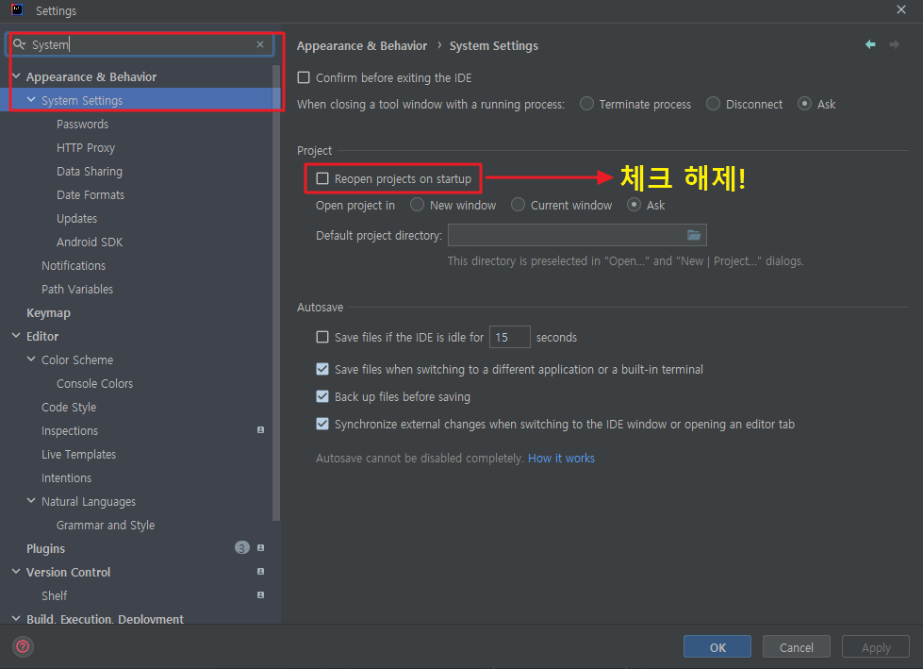Click the Plugins badge showing 3

click(241, 548)
